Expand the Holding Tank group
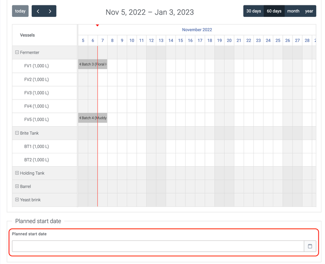The image size is (325, 264). (17, 173)
